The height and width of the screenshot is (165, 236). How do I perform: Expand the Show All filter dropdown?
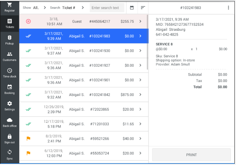(45, 8)
